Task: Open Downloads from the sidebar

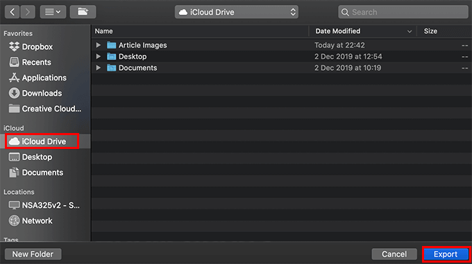Action: 35,94
